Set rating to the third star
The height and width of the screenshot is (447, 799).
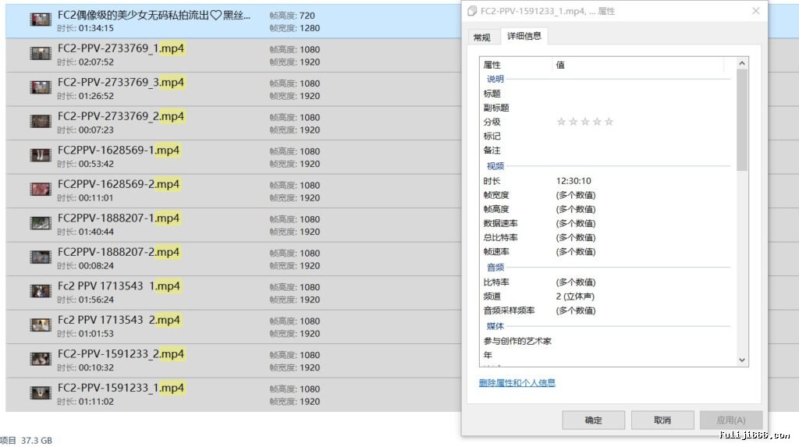(585, 122)
